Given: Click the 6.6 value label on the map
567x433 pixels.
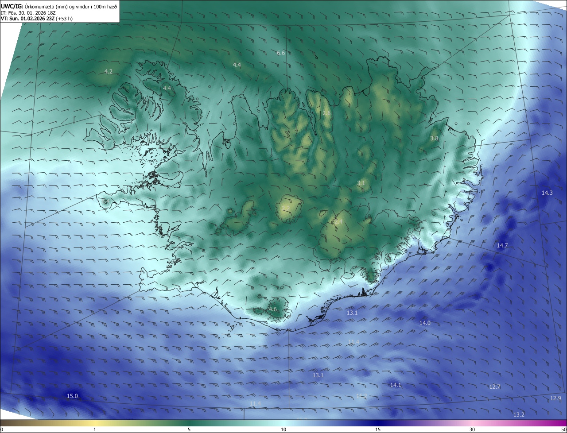Looking at the screenshot, I should tap(281, 53).
